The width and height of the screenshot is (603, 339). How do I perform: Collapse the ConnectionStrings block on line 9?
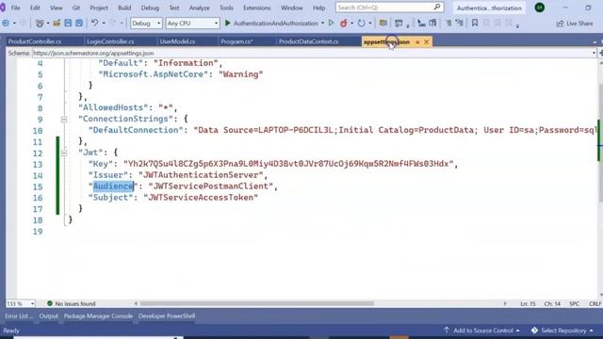point(64,120)
